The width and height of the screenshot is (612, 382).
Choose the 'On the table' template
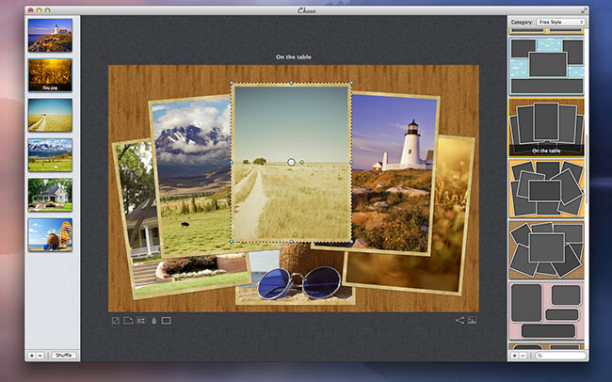click(547, 126)
